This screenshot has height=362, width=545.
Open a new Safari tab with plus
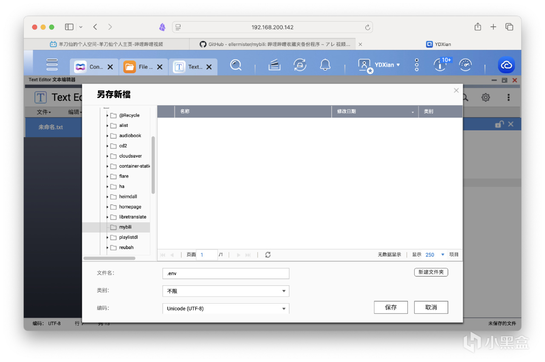[x=493, y=27]
